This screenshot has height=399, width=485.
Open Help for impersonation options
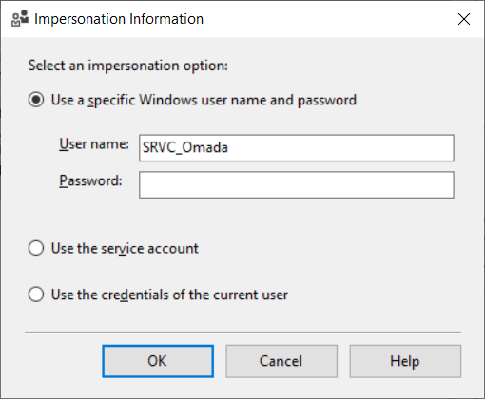405,361
